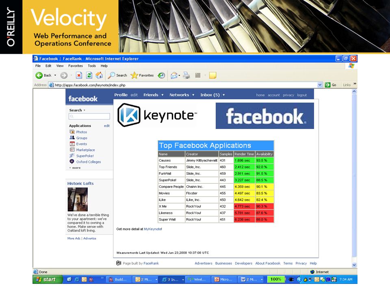Open the Oxford Colleges application icon
The height and width of the screenshot is (292, 390).
point(72,161)
